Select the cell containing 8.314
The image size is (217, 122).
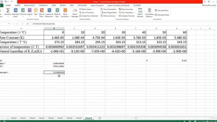pyautogui.click(x=177, y=60)
